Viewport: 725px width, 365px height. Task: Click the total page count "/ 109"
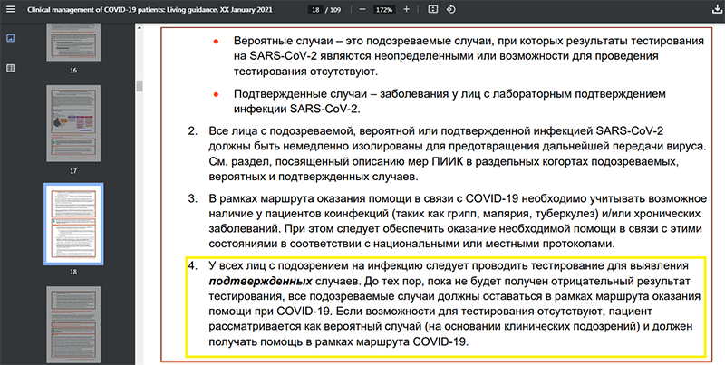[x=333, y=9]
